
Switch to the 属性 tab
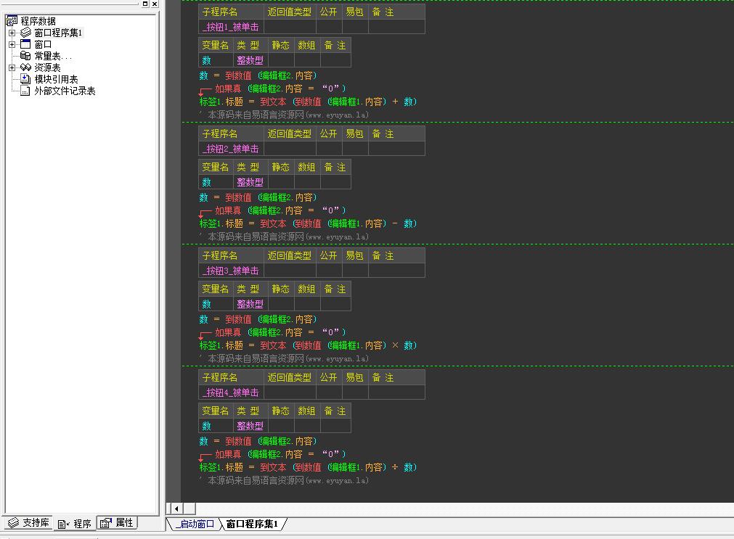click(117, 522)
